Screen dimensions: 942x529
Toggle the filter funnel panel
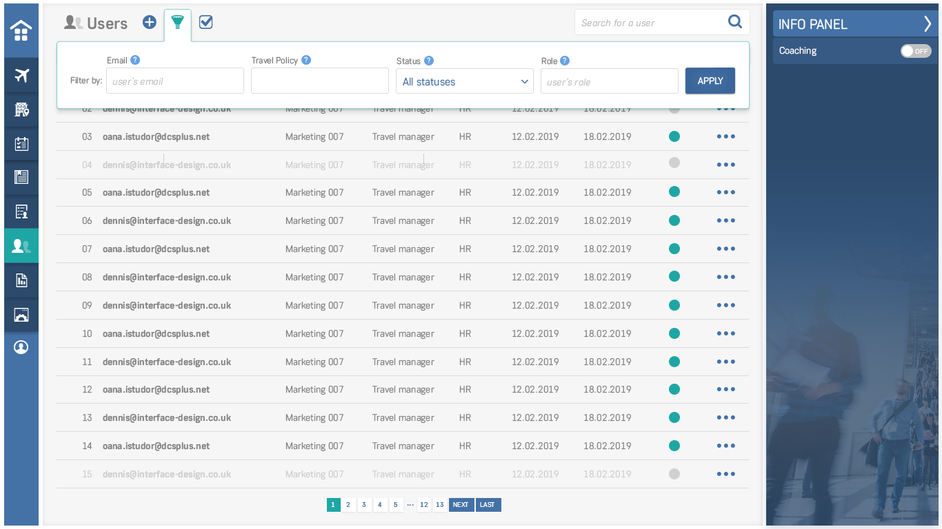pos(178,24)
